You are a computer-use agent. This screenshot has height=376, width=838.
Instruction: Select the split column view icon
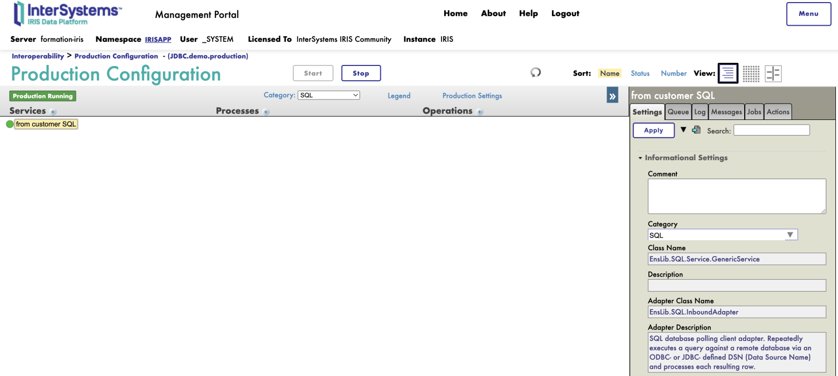pos(773,74)
